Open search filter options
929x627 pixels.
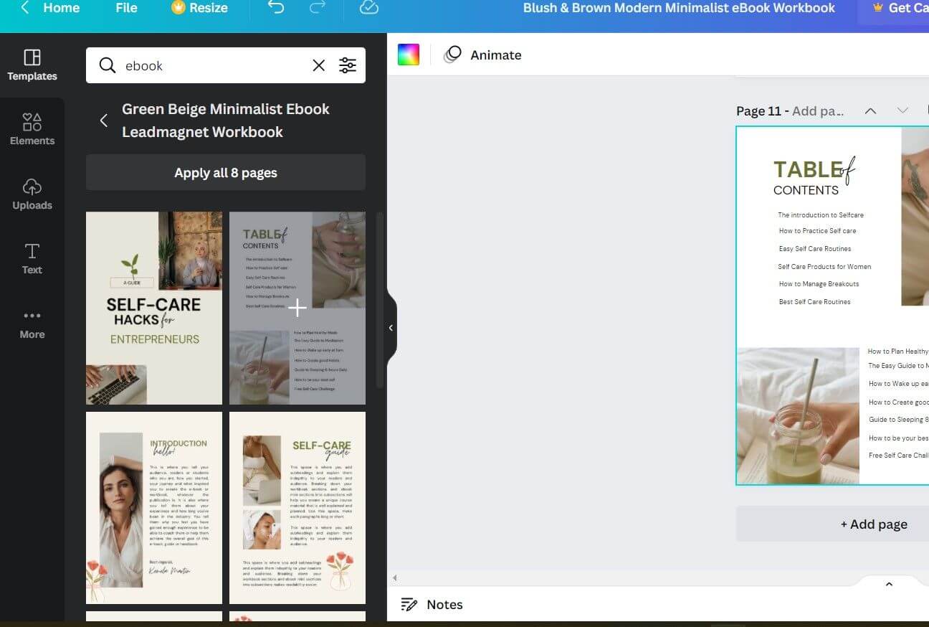tap(348, 65)
